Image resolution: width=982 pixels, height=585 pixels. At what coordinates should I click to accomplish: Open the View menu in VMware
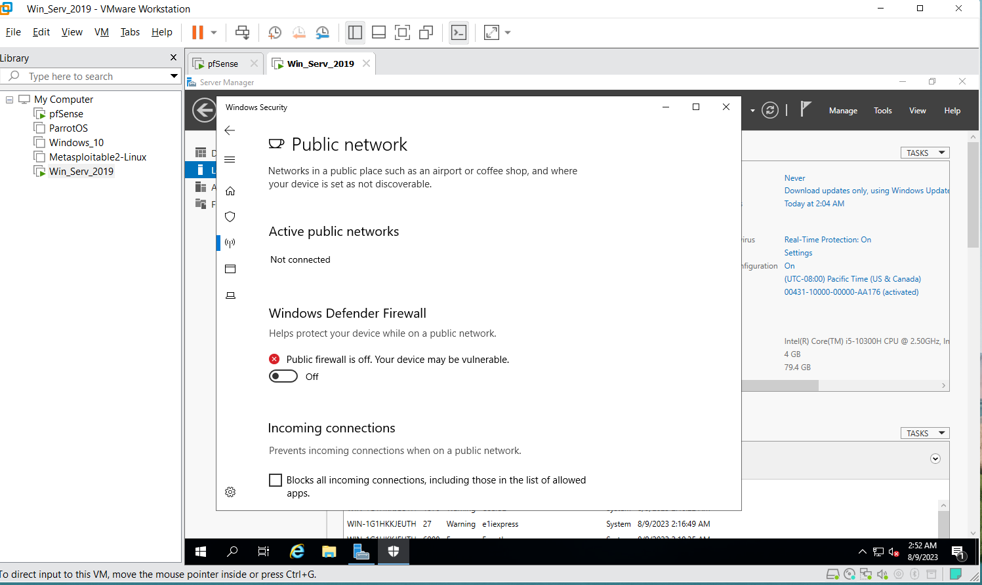(72, 32)
